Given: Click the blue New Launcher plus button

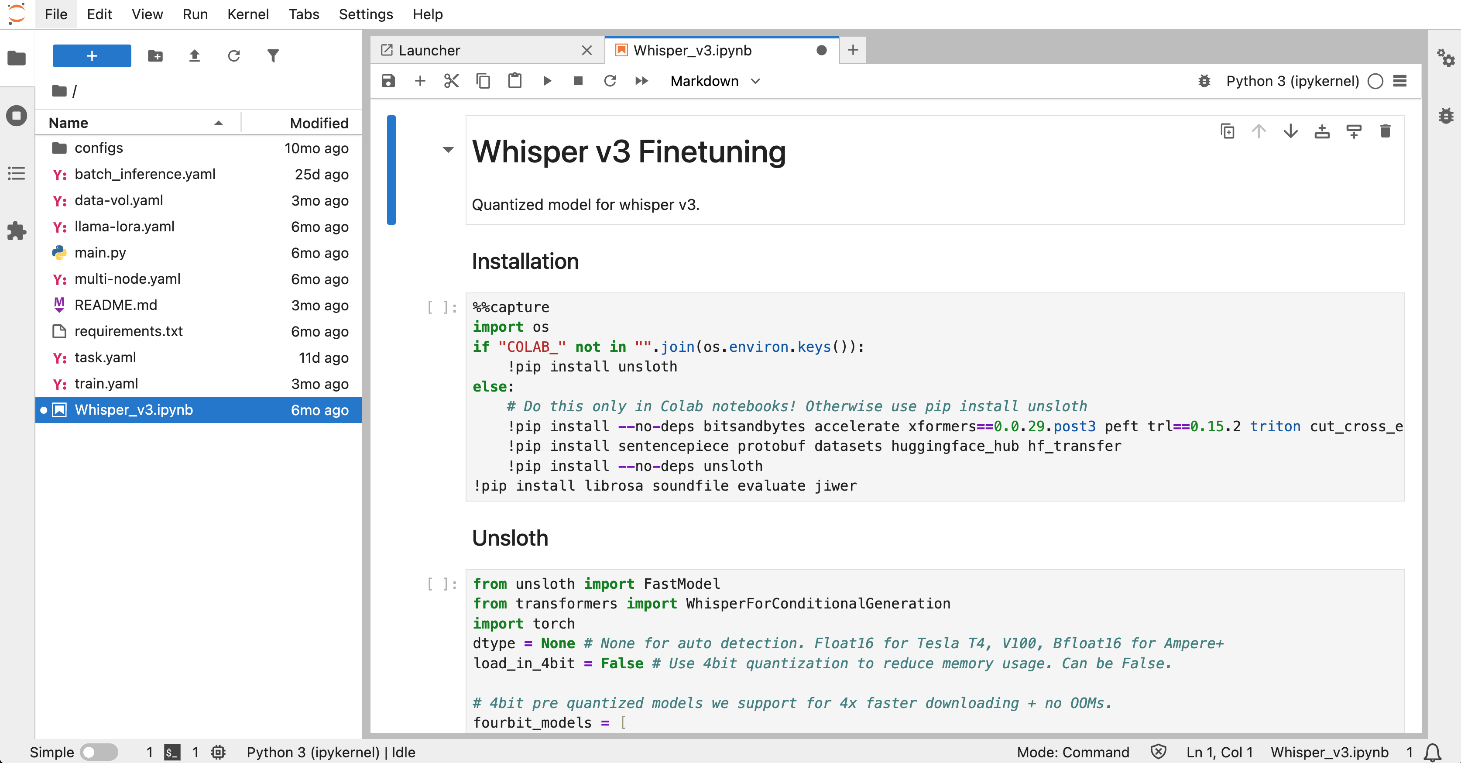Looking at the screenshot, I should [x=92, y=55].
